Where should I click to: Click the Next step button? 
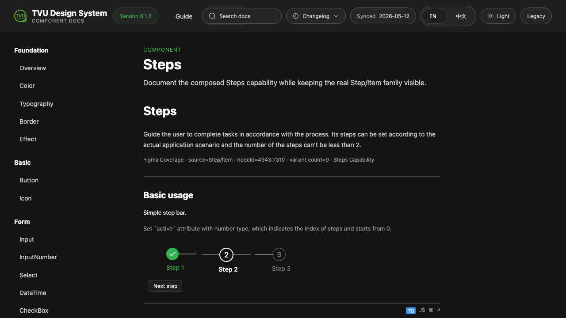point(165,286)
